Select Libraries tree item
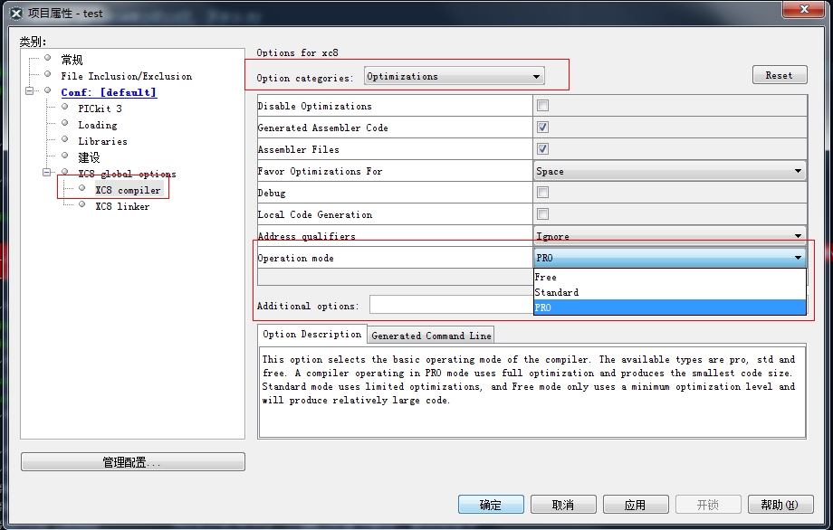This screenshot has height=530, width=833. point(102,141)
